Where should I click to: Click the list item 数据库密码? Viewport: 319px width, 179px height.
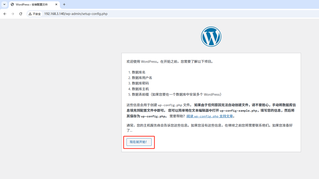pyautogui.click(x=140, y=83)
